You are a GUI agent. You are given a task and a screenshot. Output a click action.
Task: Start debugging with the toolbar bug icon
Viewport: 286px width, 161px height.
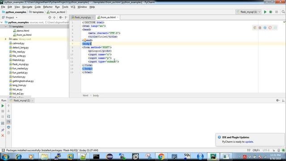pos(271,12)
